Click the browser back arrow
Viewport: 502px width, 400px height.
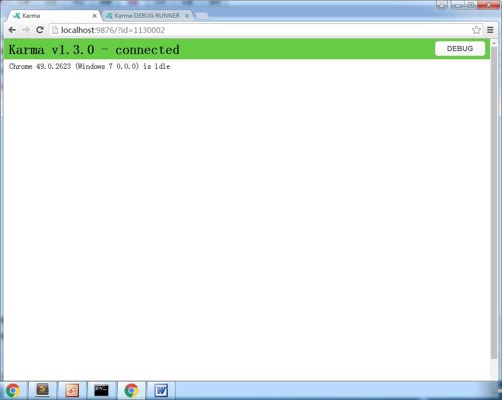click(12, 30)
